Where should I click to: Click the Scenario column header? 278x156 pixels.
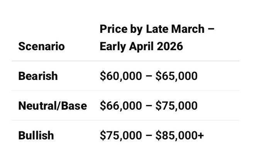click(x=41, y=46)
